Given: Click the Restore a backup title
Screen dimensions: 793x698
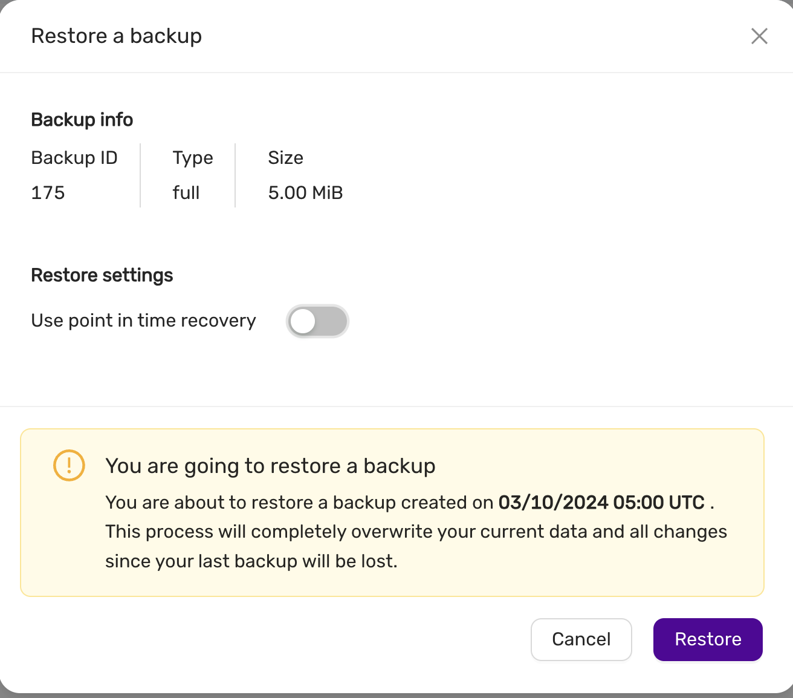Looking at the screenshot, I should 117,36.
